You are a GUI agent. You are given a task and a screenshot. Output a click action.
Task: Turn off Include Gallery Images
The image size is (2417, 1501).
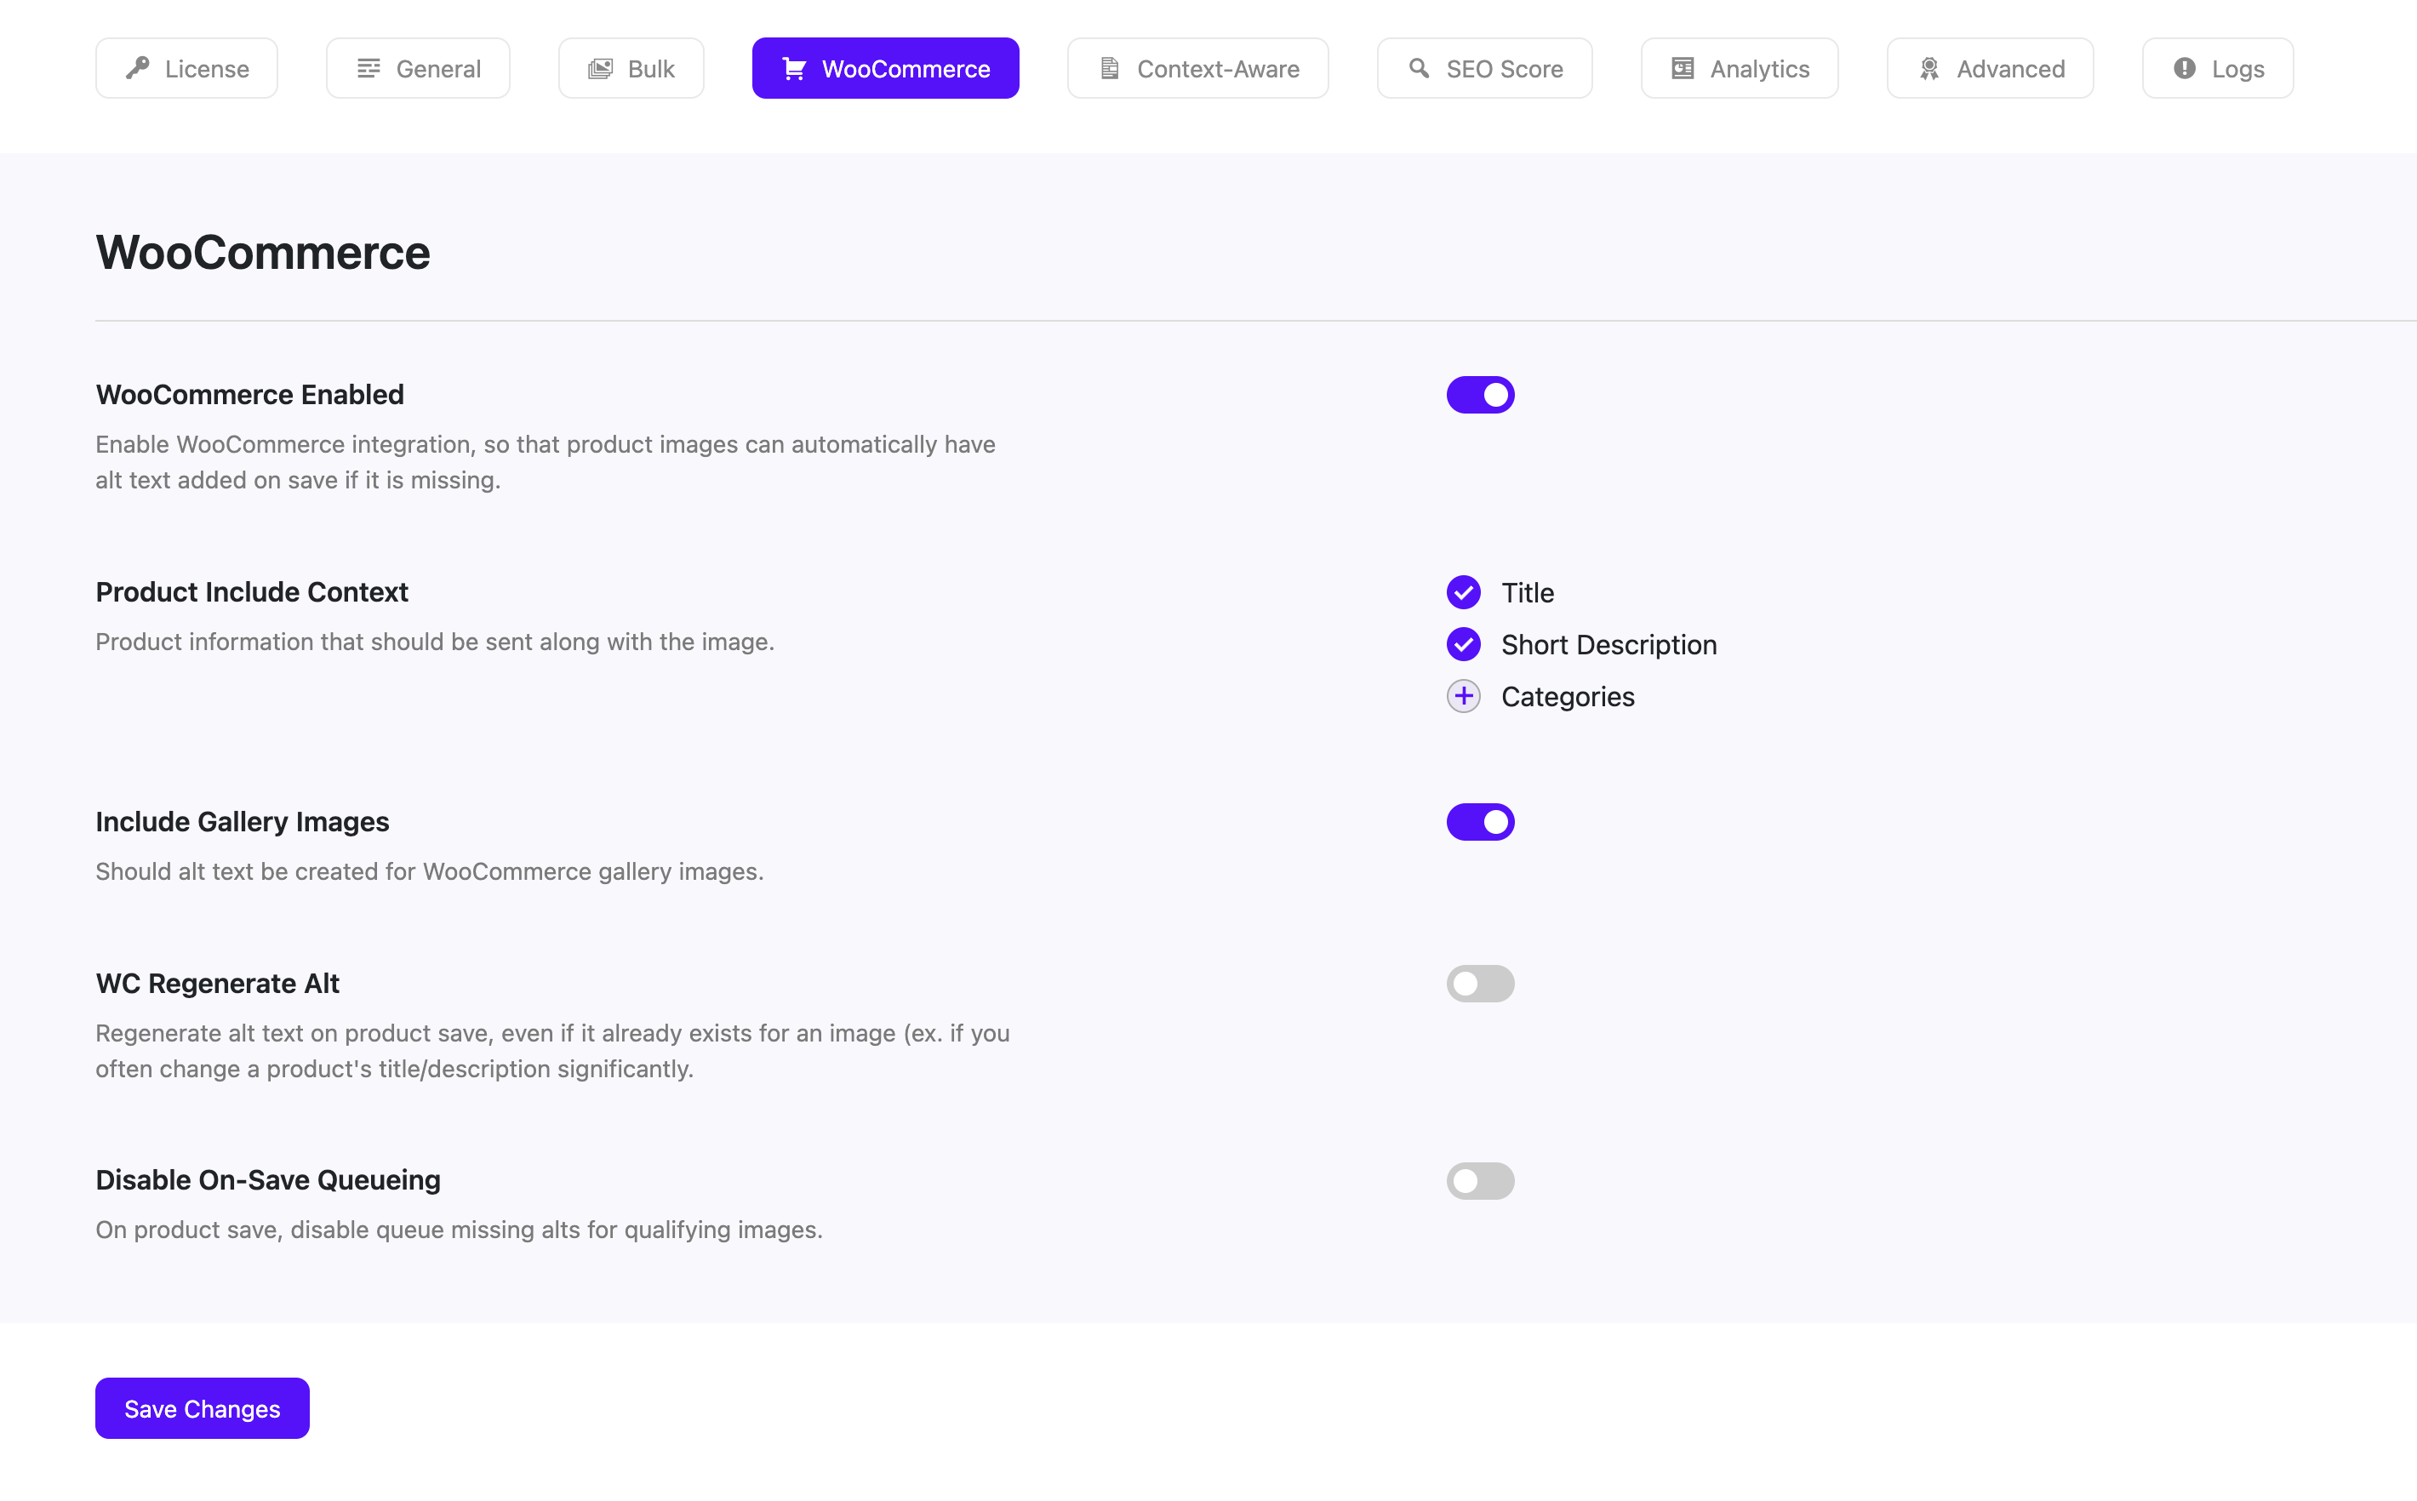pos(1480,821)
